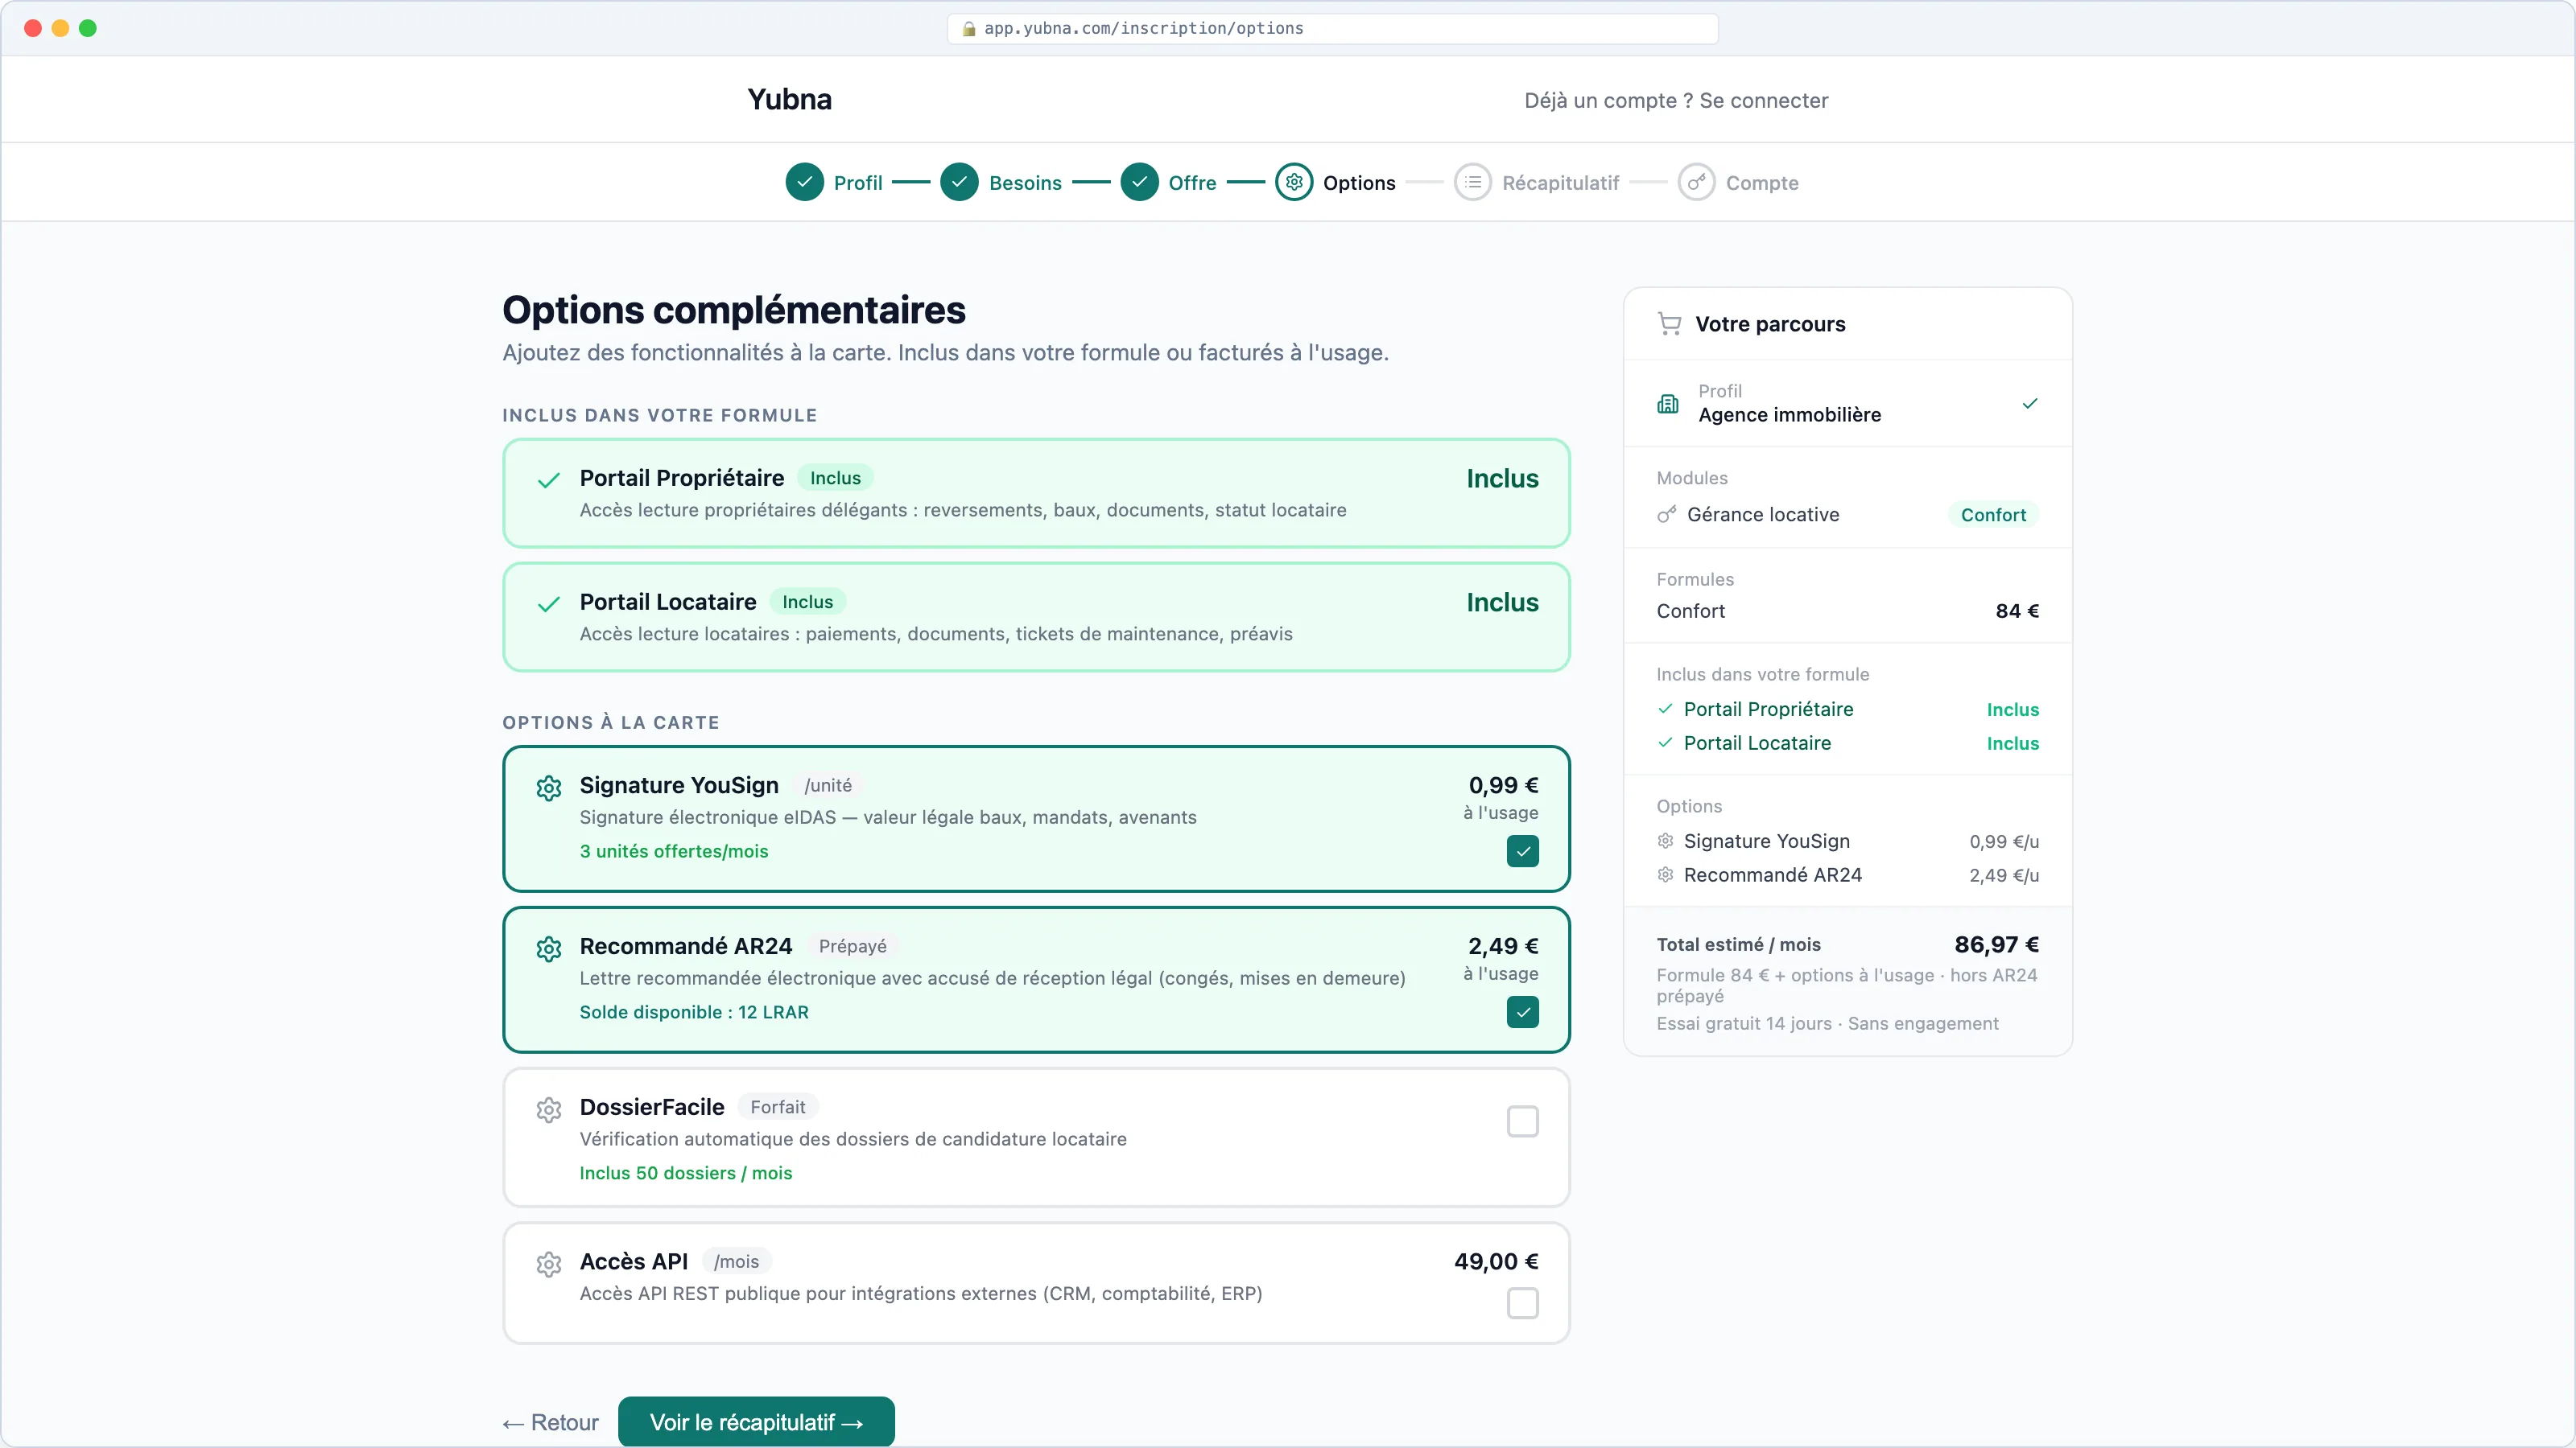Click Voir le récapitulatif button
Image resolution: width=2576 pixels, height=1448 pixels.
click(x=756, y=1421)
